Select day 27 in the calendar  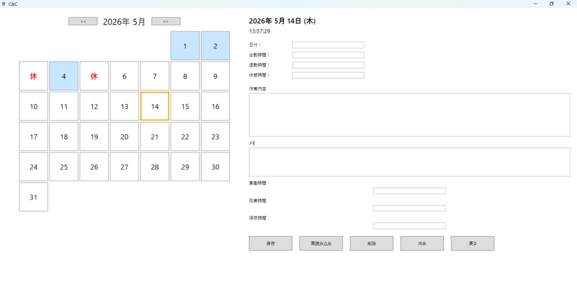[x=125, y=166]
